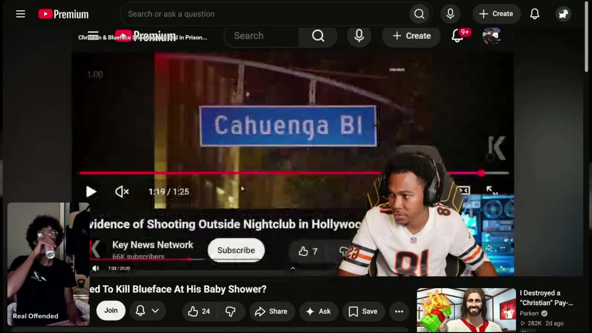Screen dimensions: 592x333
Task: Click the collapse arrows icon below the three dots
Action: coord(503,268)
